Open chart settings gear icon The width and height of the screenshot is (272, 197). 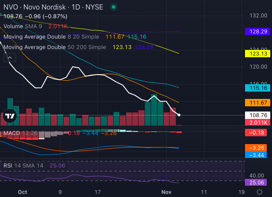[259, 191]
